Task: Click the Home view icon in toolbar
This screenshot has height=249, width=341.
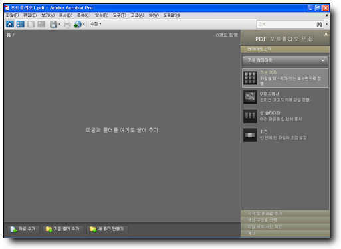Action: tap(10, 24)
